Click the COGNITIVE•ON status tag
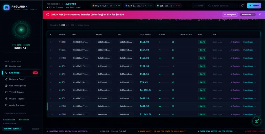The image size is (265, 134). [10, 124]
